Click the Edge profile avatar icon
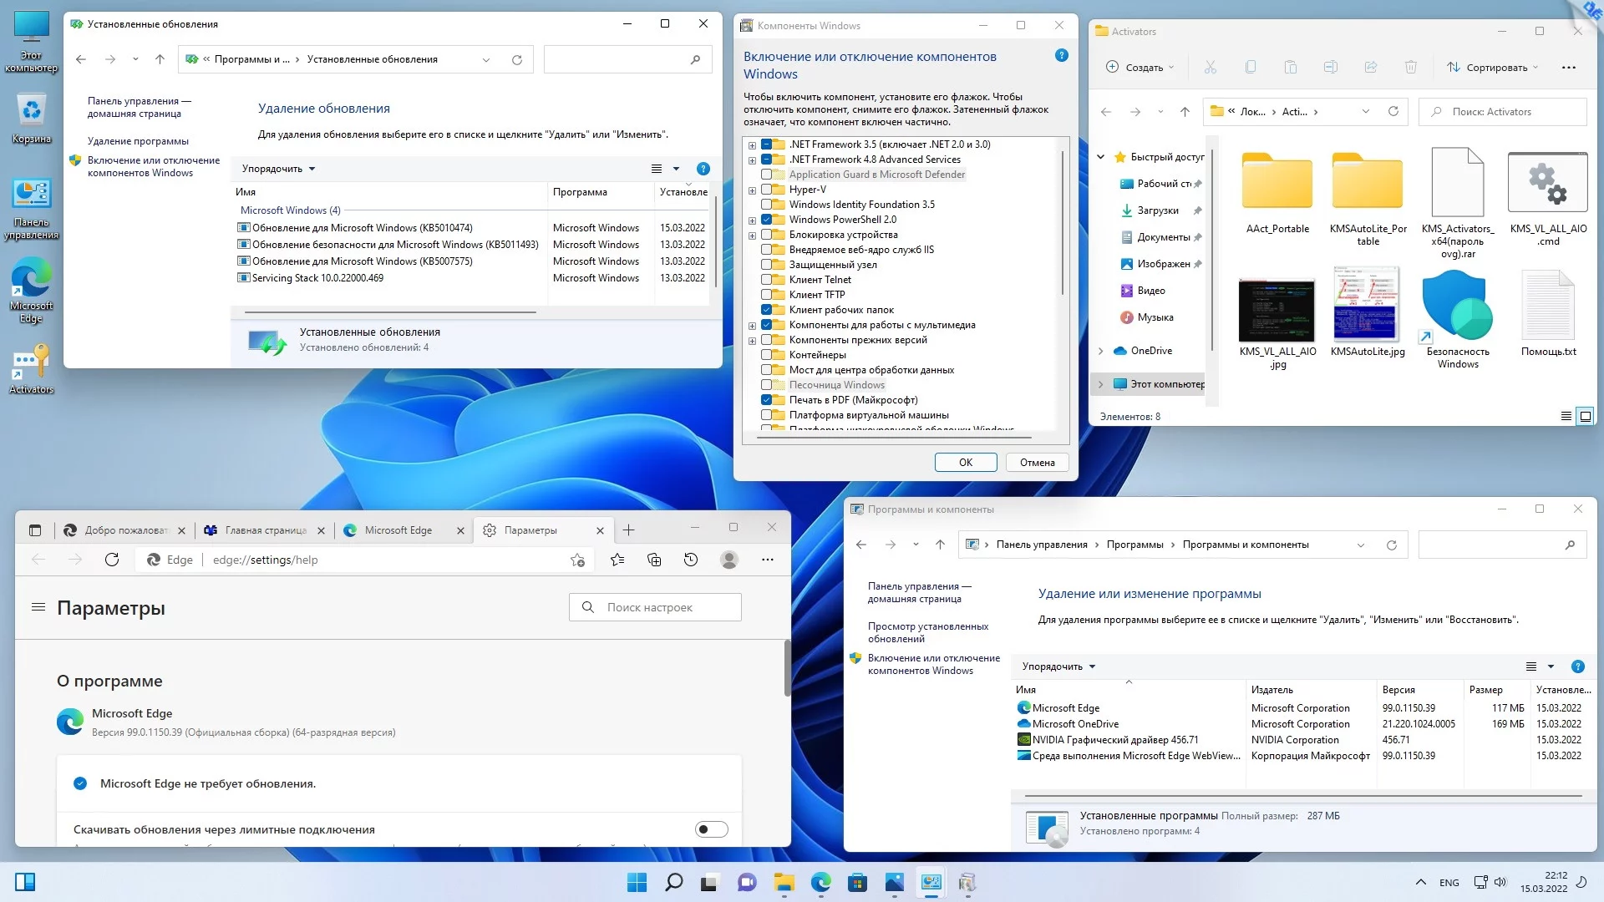The image size is (1604, 902). click(729, 560)
